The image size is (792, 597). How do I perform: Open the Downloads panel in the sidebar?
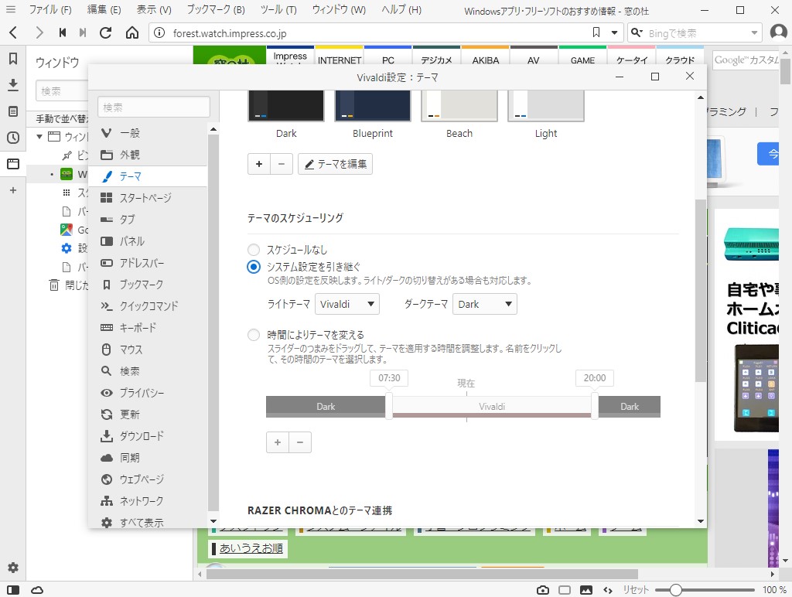(x=12, y=85)
